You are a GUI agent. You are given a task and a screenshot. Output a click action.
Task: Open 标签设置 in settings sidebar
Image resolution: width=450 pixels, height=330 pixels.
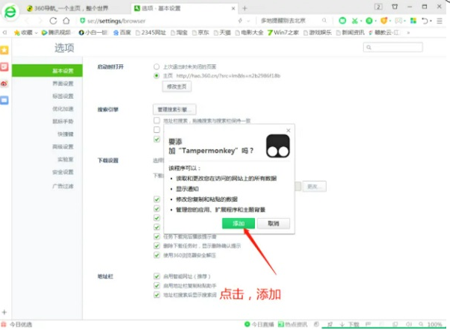coord(63,96)
